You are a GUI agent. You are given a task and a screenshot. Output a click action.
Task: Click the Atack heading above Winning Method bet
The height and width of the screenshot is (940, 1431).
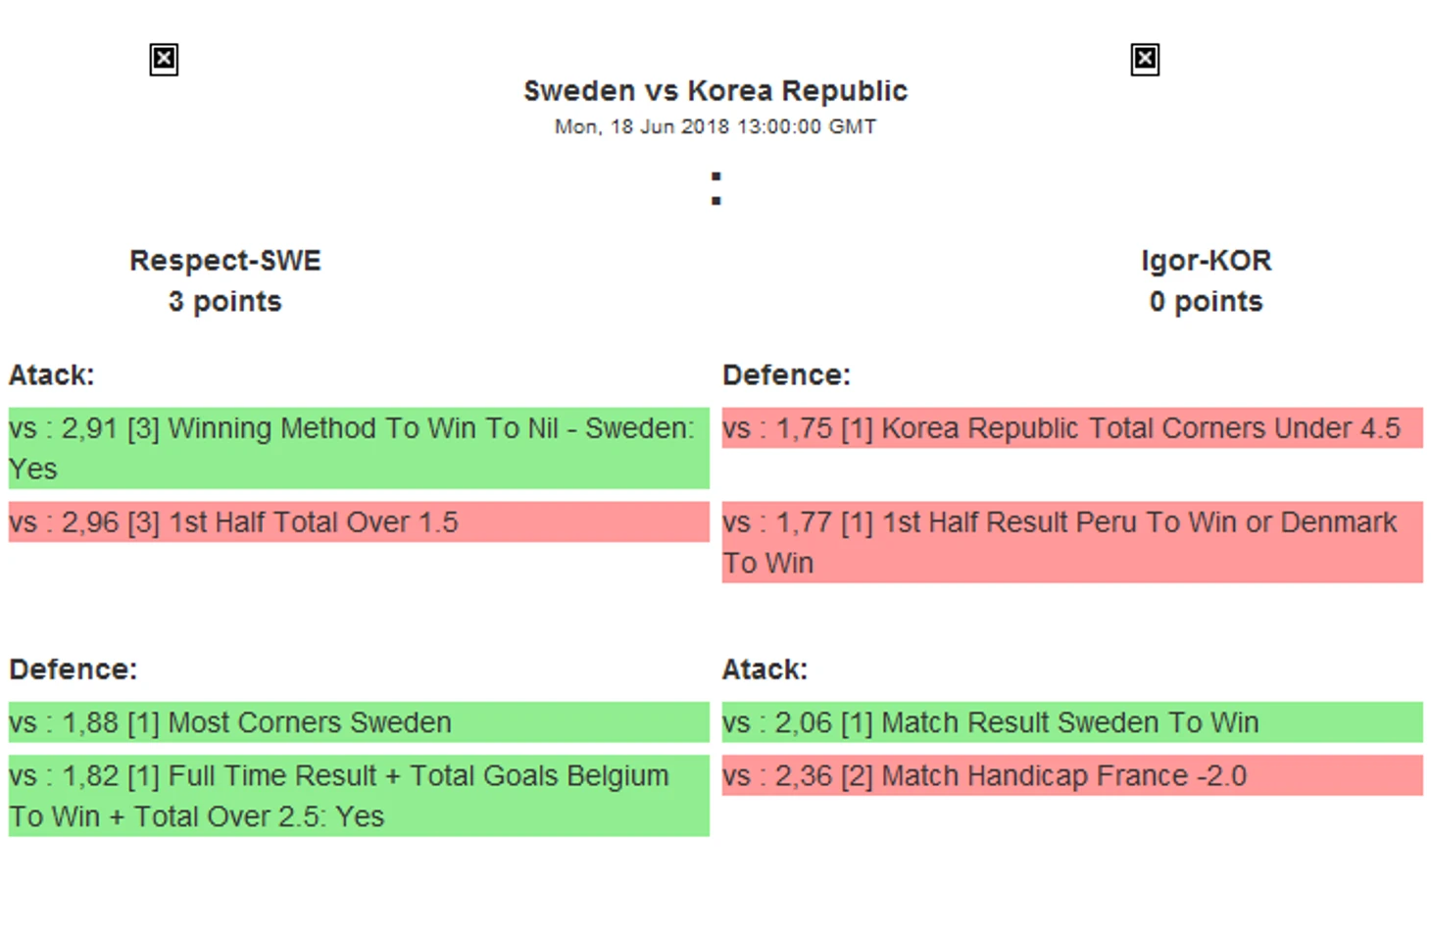point(52,375)
